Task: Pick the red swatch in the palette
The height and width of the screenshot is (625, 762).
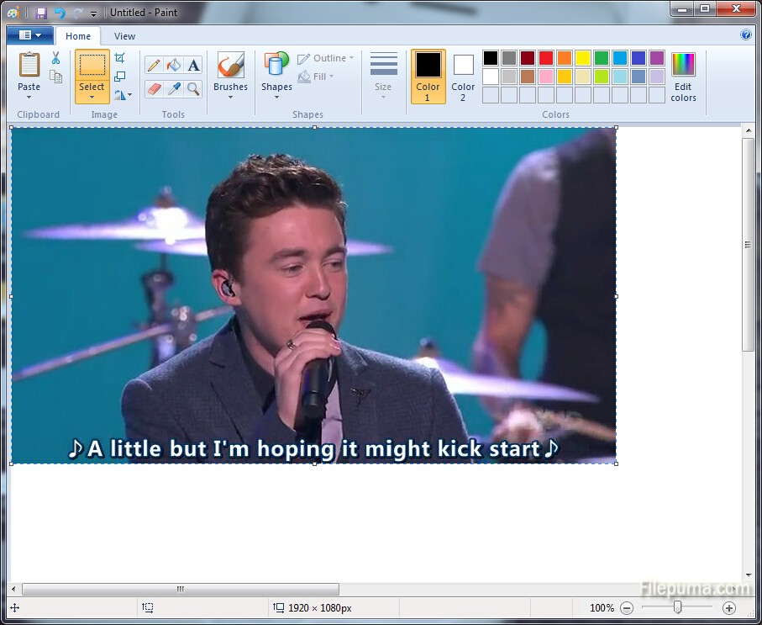Action: coord(546,58)
